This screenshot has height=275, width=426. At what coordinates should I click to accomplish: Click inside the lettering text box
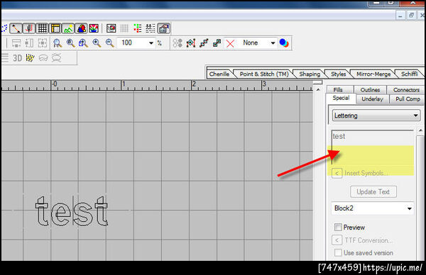point(373,147)
